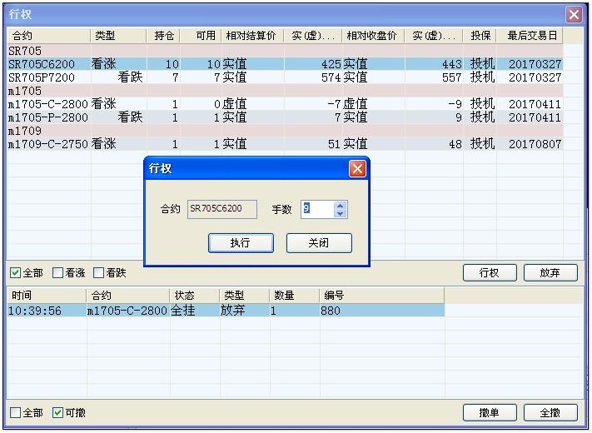
Task: Click the 最后交易日 column header
Action: click(530, 36)
